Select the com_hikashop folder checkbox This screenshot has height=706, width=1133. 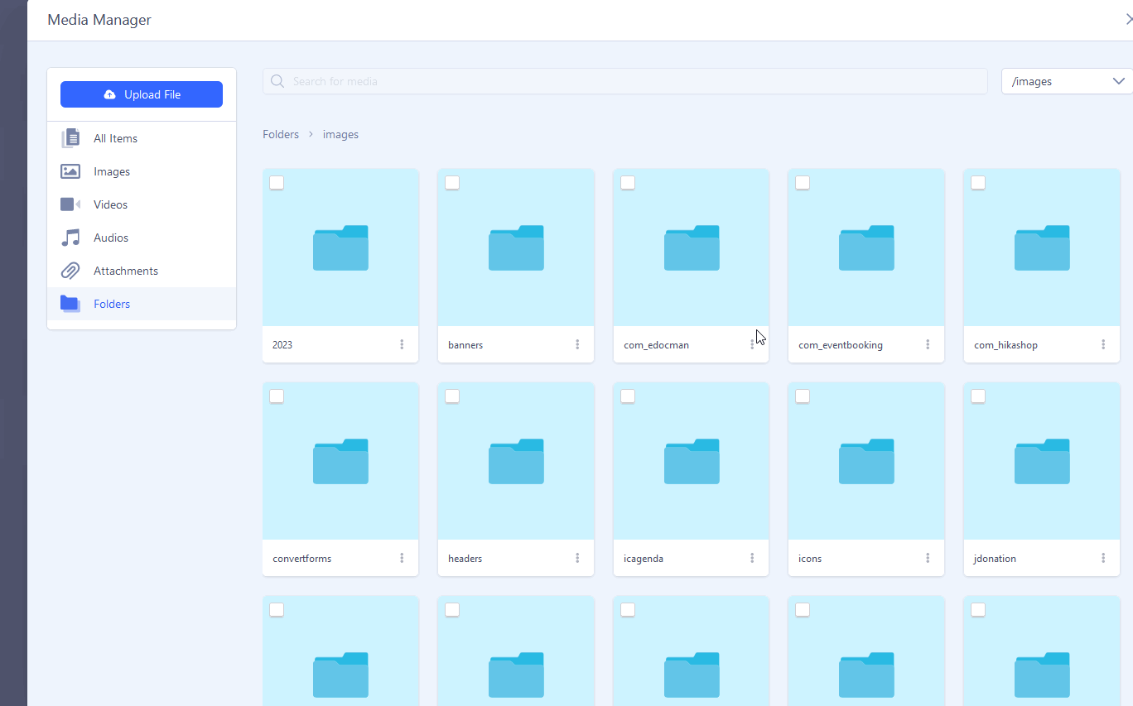coord(978,183)
